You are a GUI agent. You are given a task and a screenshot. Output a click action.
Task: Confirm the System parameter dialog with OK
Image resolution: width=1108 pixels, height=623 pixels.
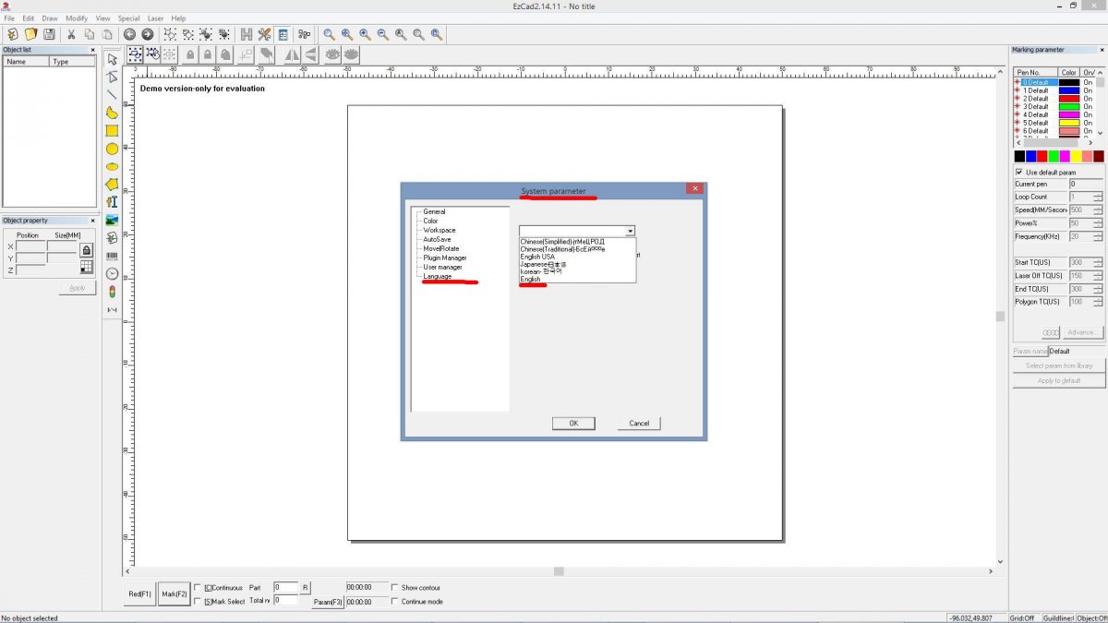(573, 424)
